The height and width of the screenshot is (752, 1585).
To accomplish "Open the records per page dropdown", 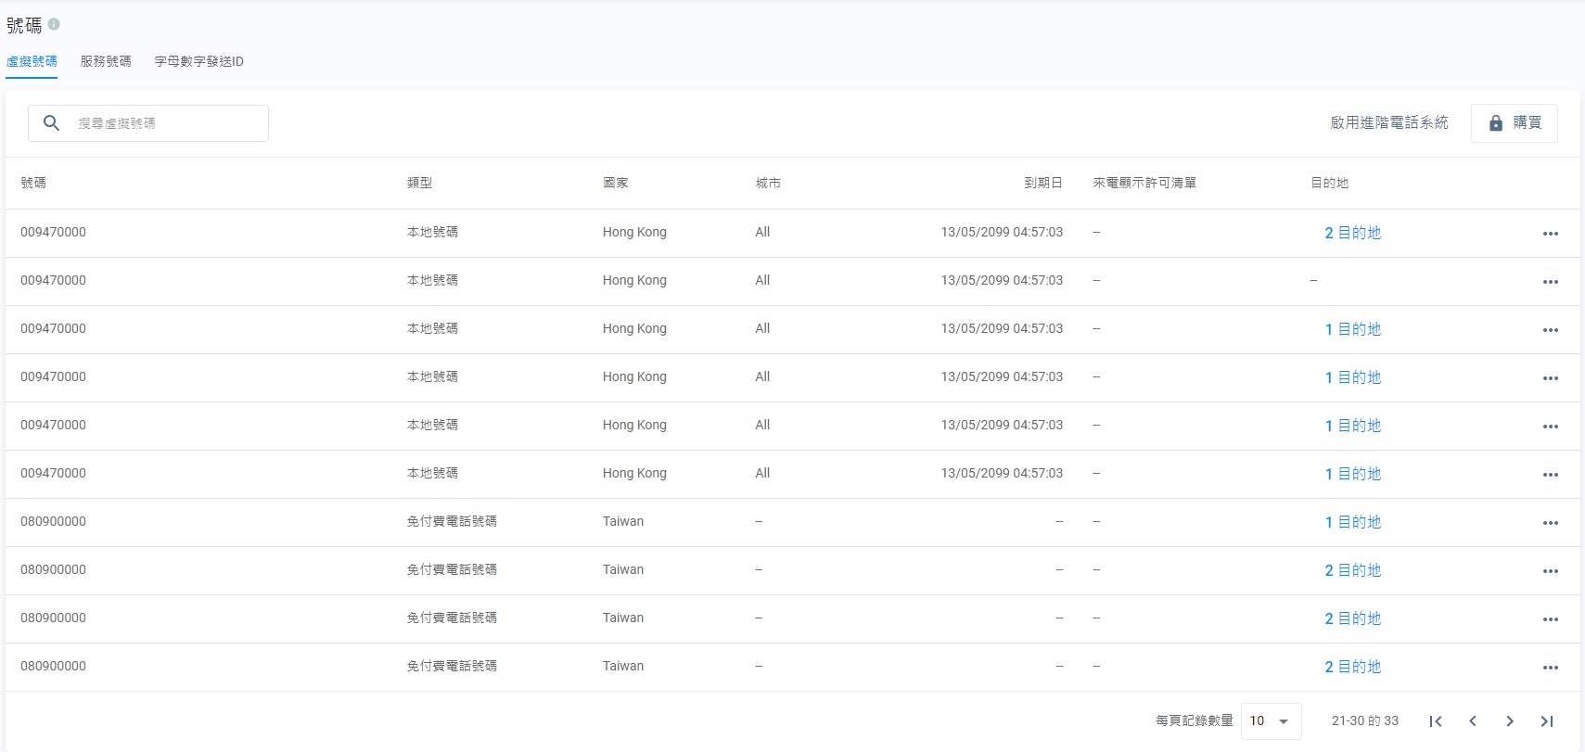I will (x=1271, y=721).
